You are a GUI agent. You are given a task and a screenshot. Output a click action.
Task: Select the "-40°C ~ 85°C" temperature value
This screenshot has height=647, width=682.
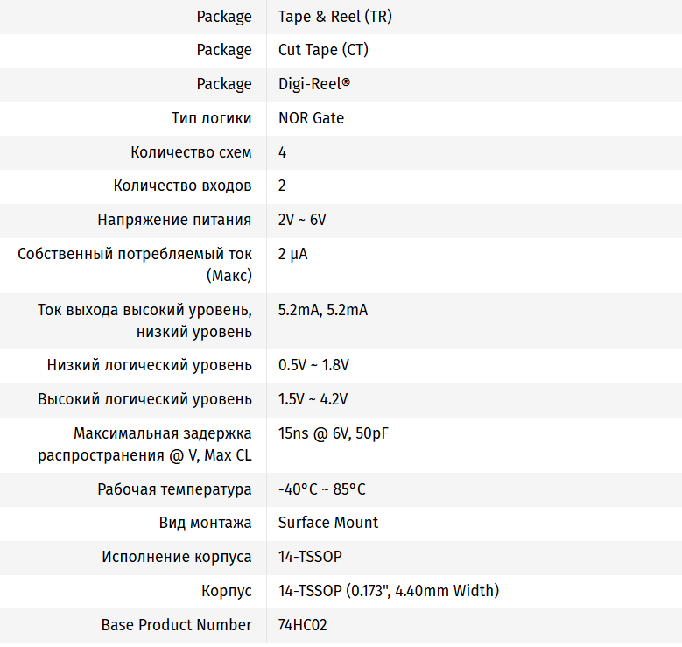tap(321, 489)
